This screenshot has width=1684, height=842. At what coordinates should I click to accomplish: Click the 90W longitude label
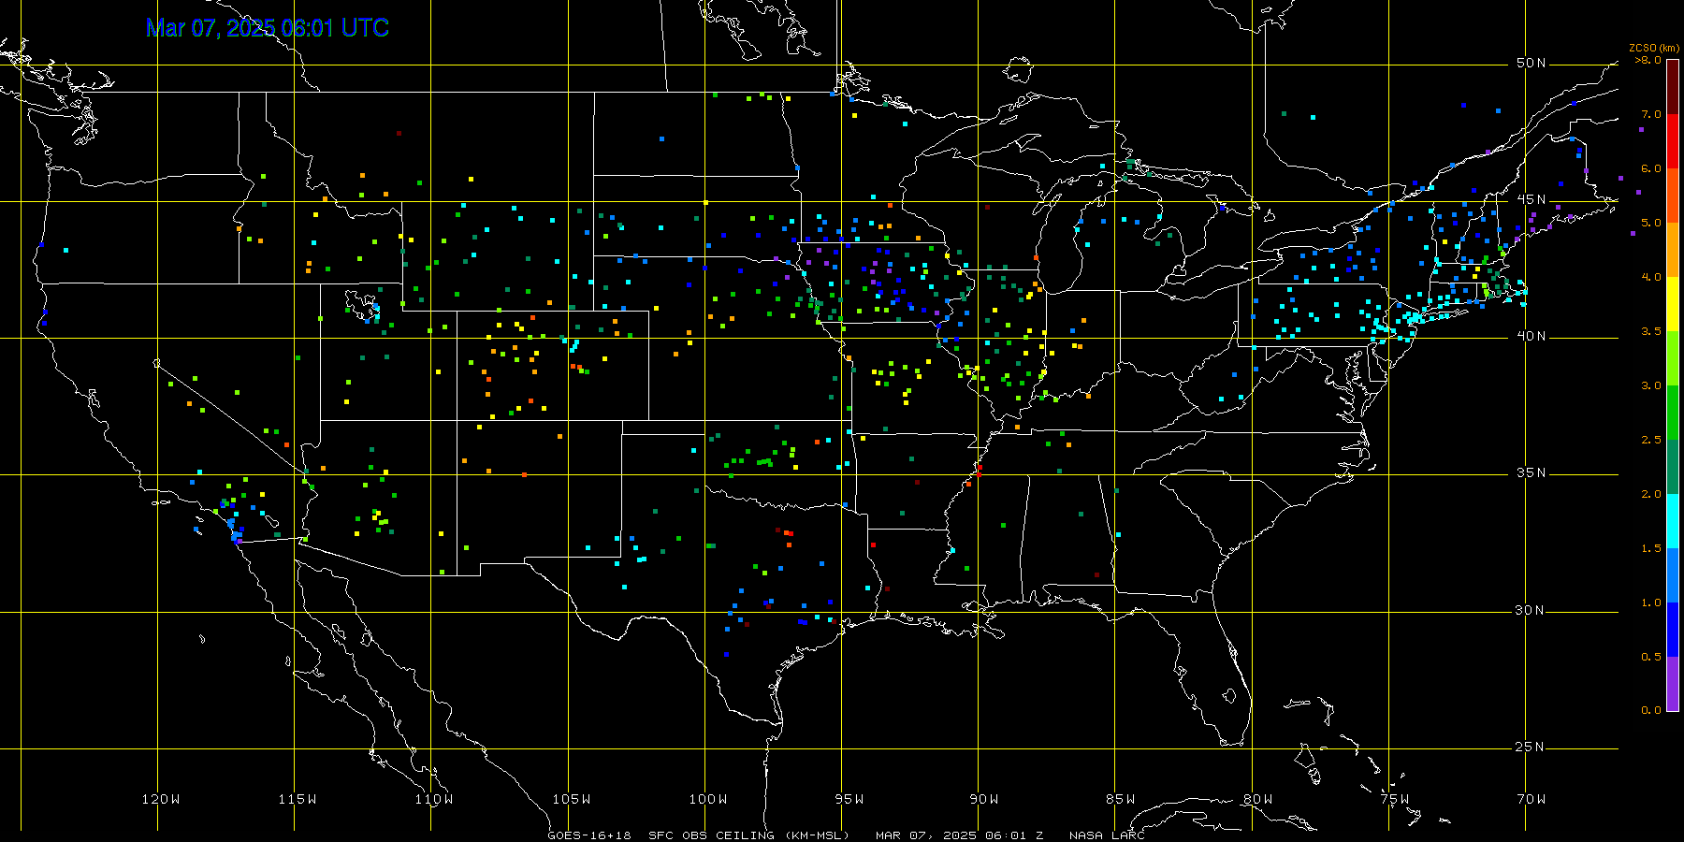[x=984, y=799]
